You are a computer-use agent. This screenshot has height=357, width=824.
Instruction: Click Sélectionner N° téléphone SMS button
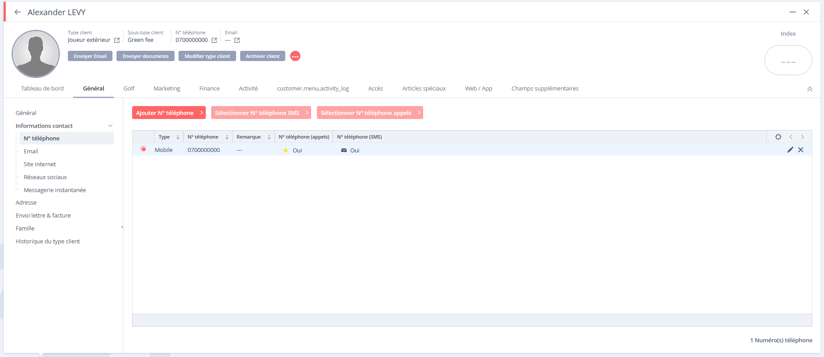(x=261, y=113)
